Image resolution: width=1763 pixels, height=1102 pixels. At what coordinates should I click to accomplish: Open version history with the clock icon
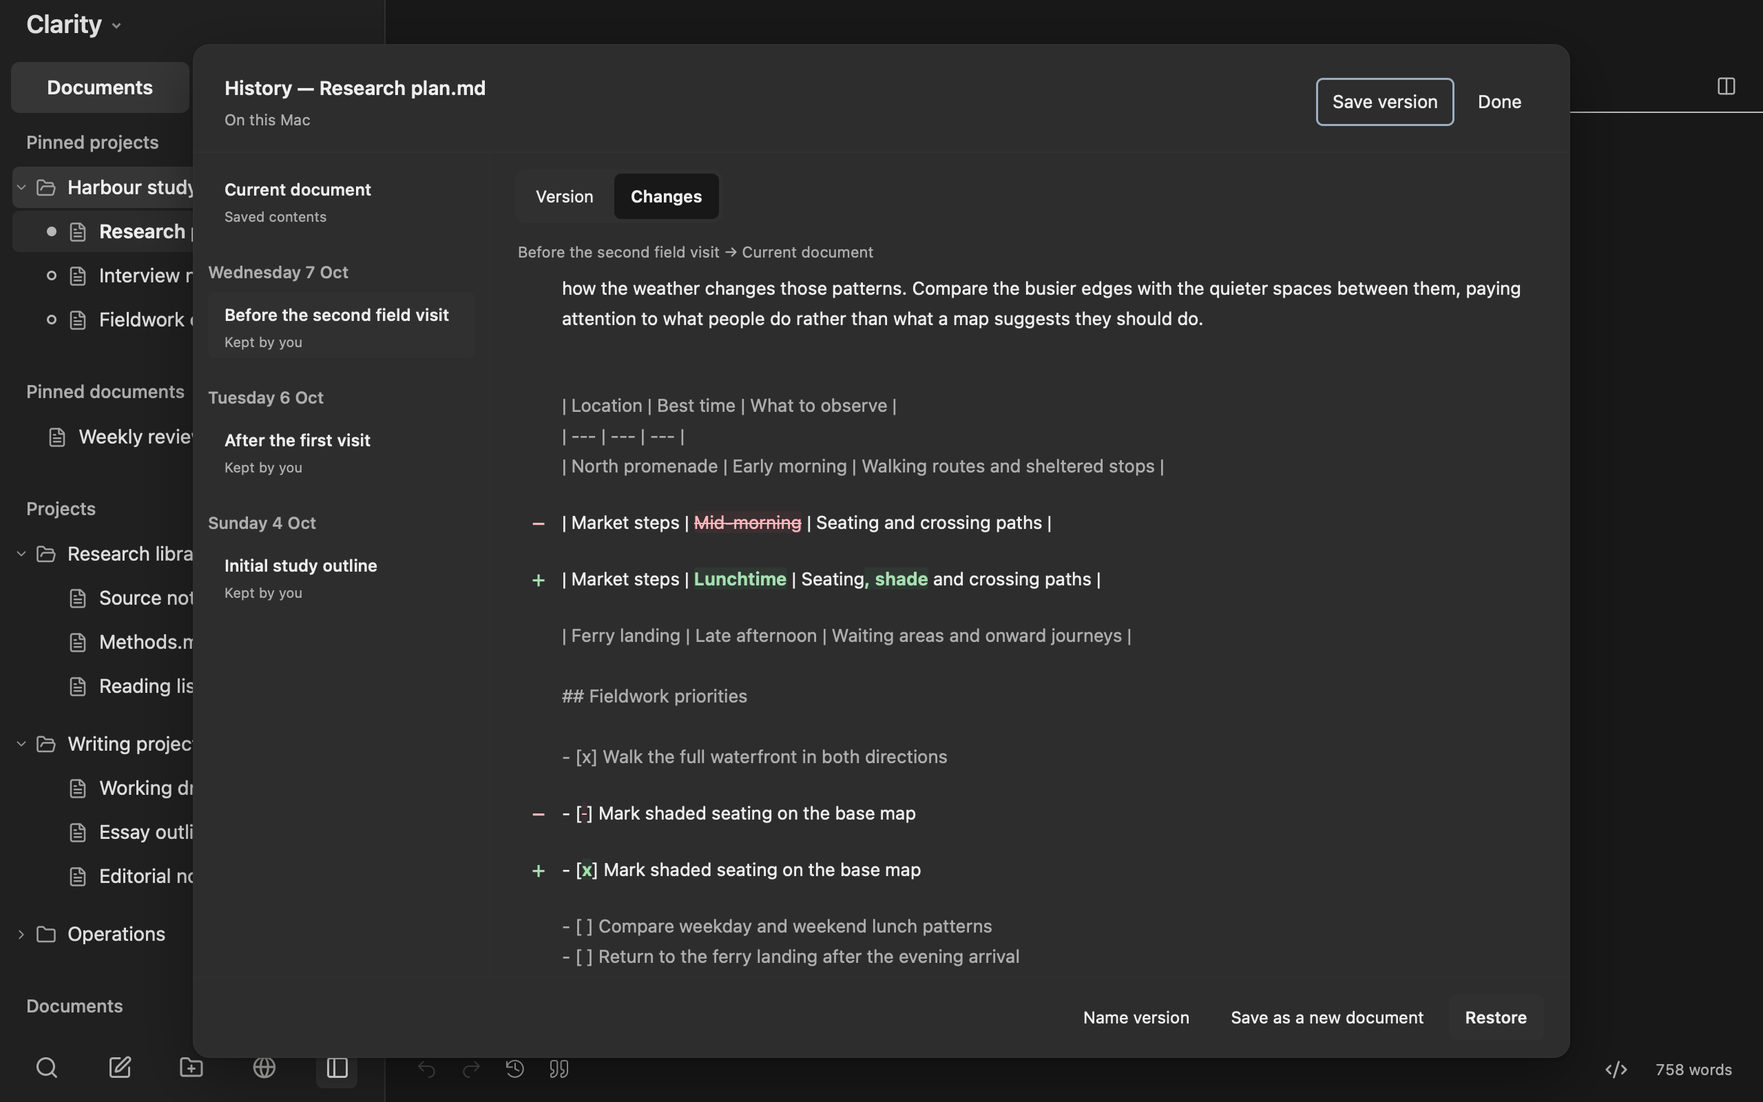514,1069
